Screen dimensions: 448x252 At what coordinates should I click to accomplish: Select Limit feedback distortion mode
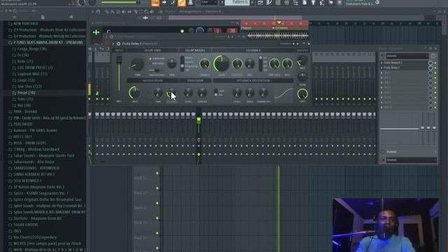coord(216,91)
